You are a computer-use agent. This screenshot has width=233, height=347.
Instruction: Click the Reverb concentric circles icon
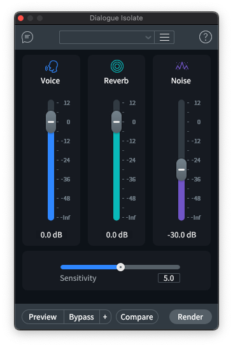click(117, 66)
